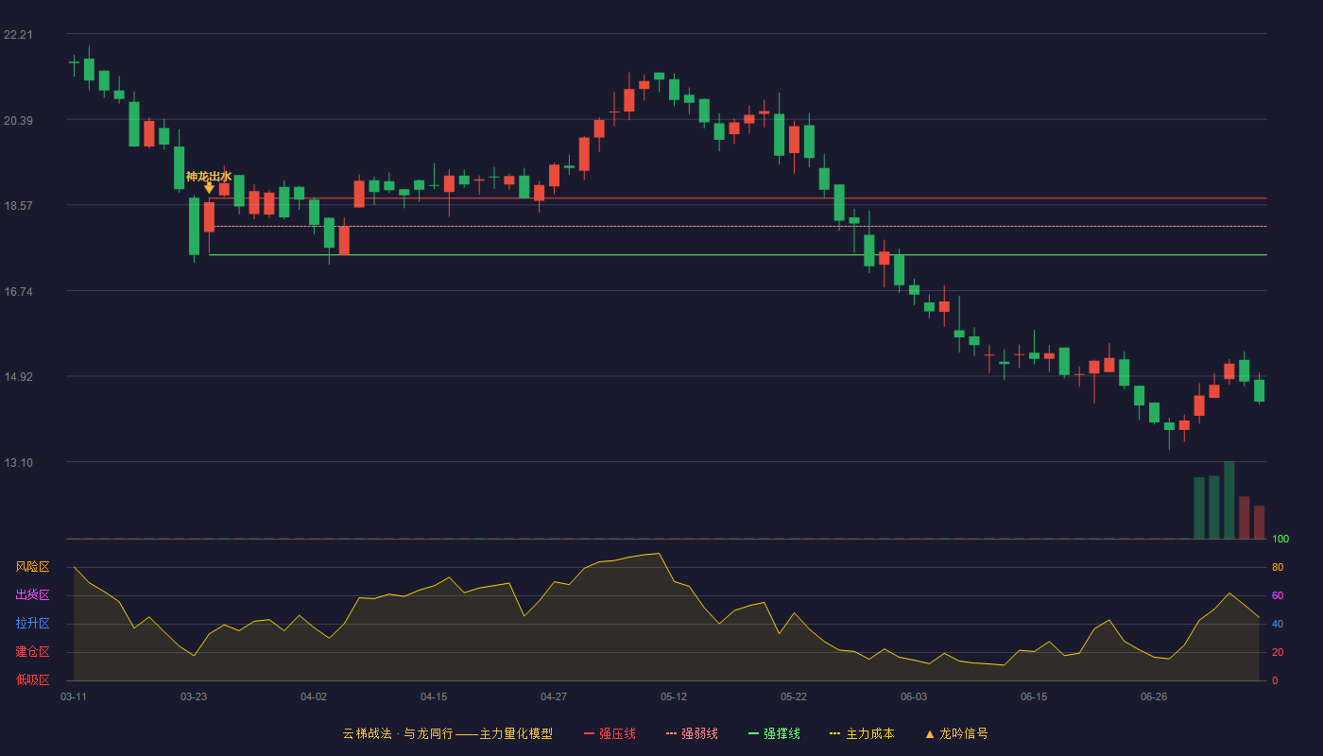Click the green 100 indicator axis value

pos(1280,540)
